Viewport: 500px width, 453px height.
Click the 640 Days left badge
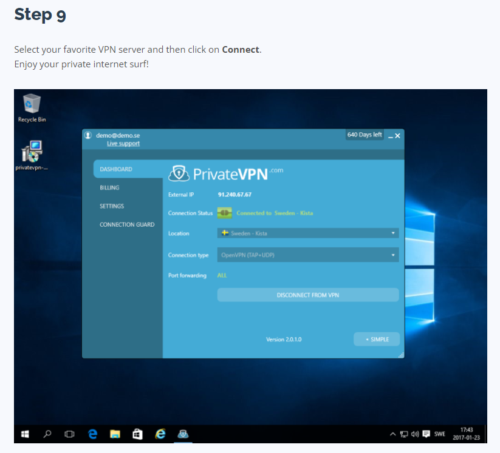(365, 135)
